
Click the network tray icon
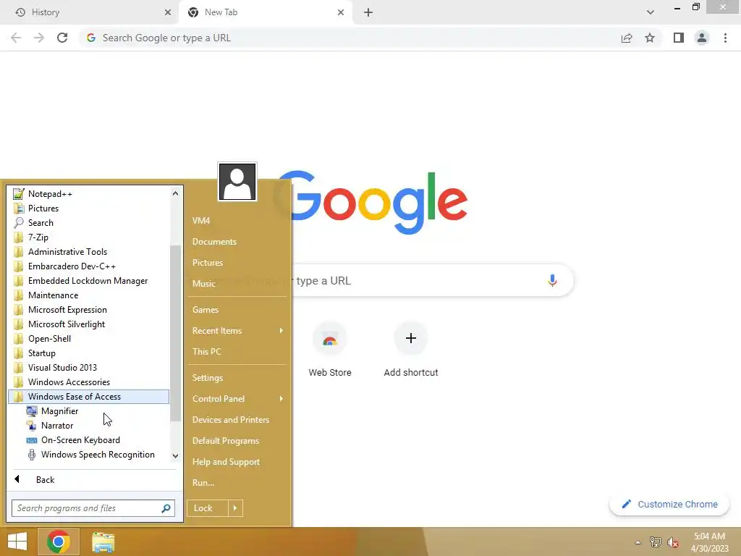656,542
